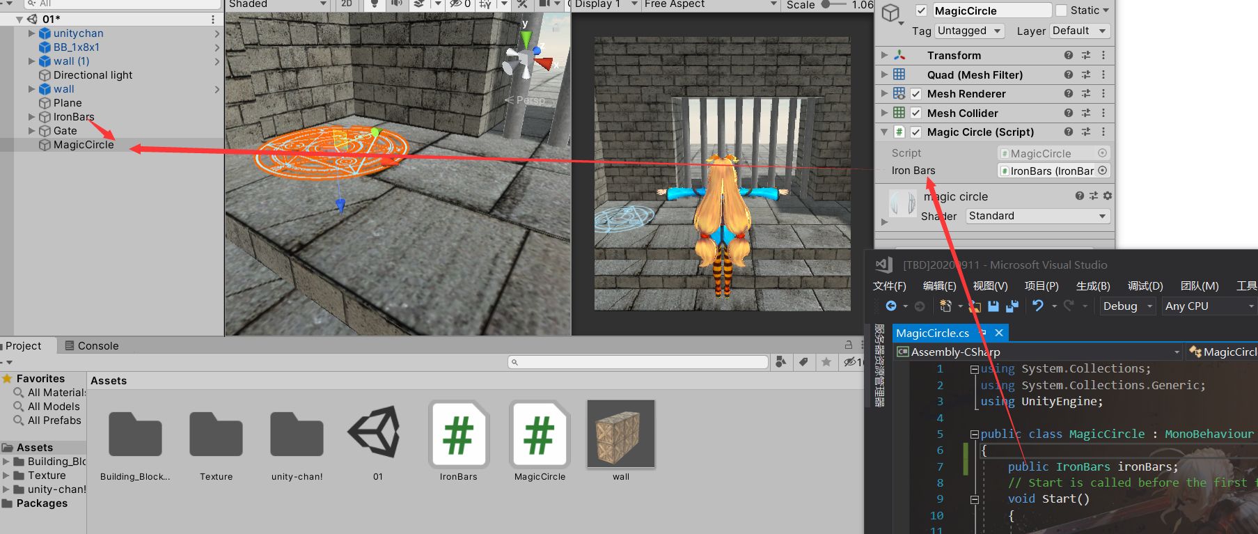Click Visual Studio save all icon
Screen dimensions: 1258x534
(x=1012, y=306)
